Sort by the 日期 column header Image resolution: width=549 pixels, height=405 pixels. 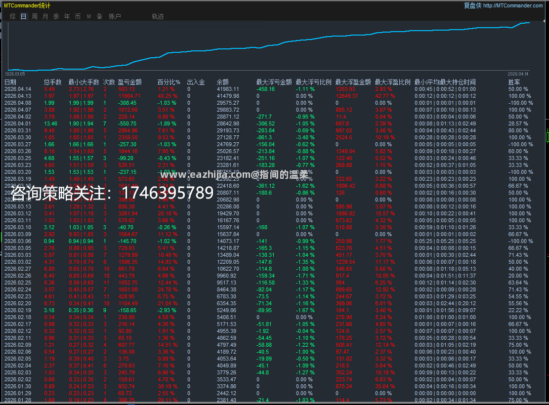coord(10,82)
